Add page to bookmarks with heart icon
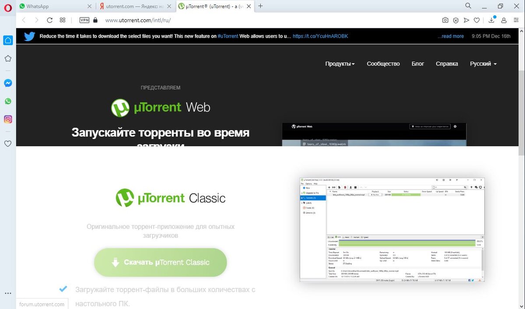This screenshot has height=309, width=525. coord(477,20)
